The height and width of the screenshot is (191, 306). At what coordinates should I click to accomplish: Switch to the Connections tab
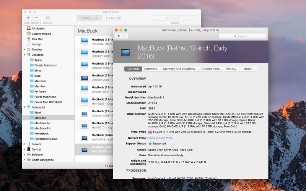coord(210,69)
